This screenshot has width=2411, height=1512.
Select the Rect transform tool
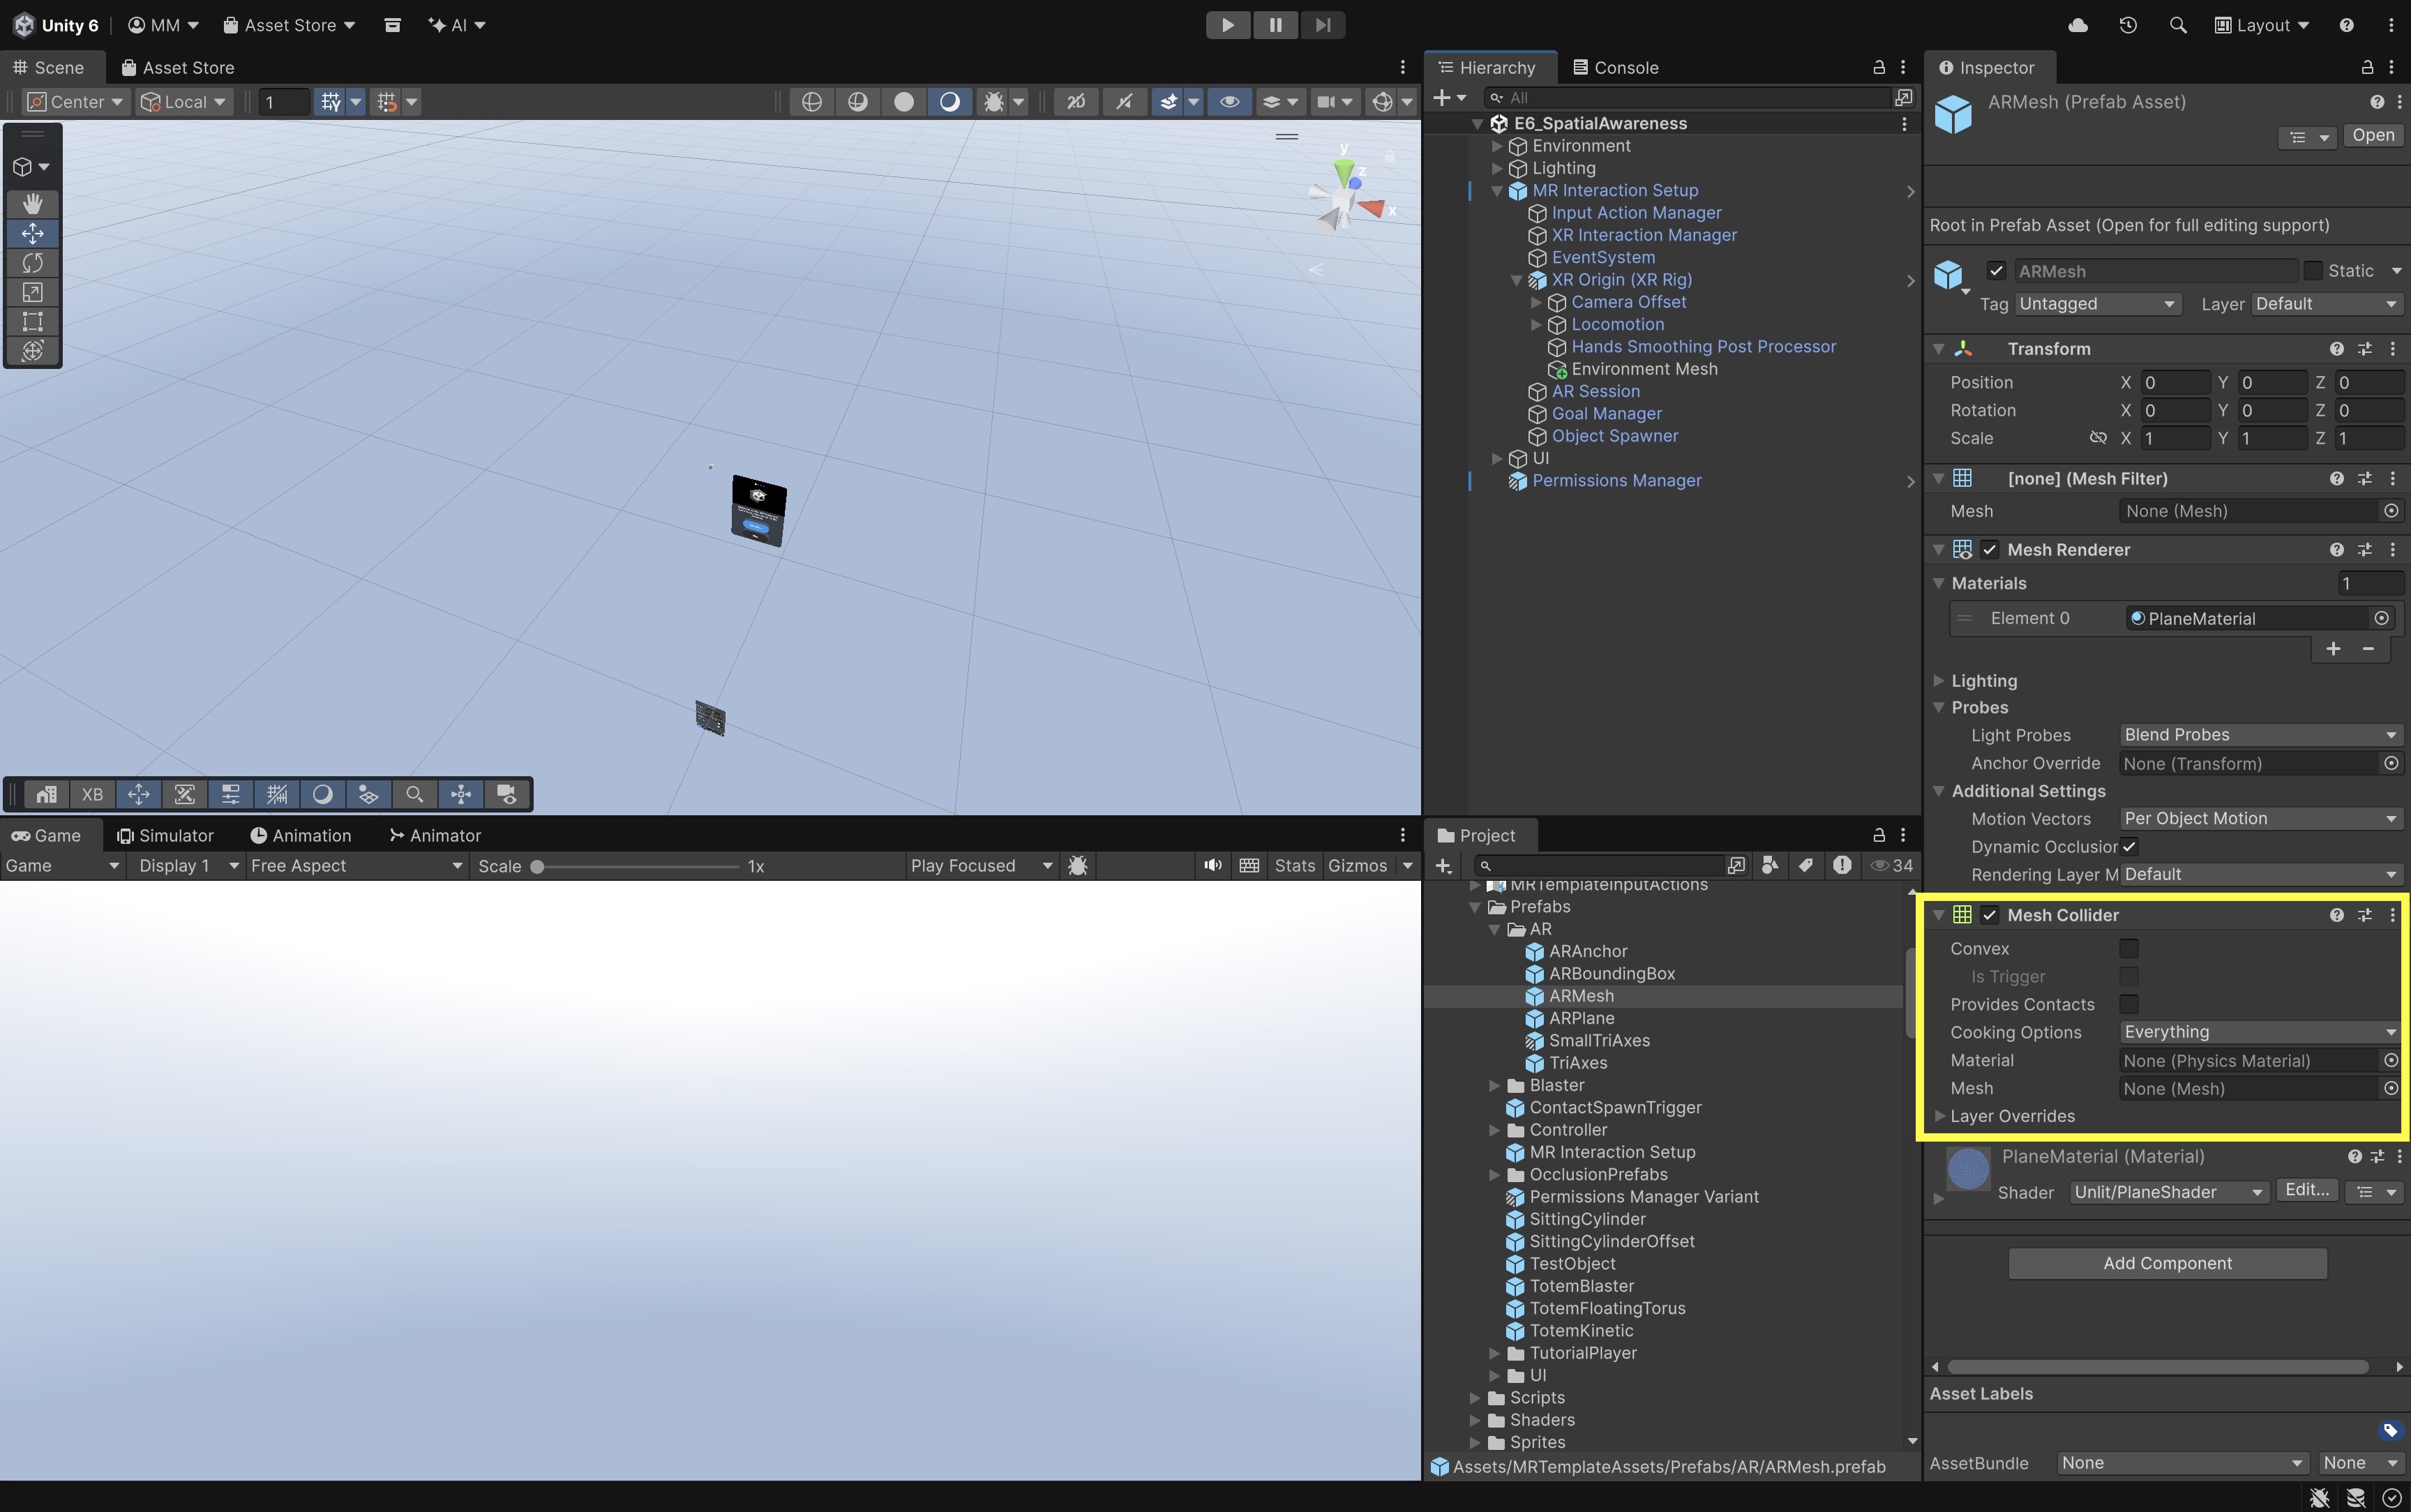[32, 321]
